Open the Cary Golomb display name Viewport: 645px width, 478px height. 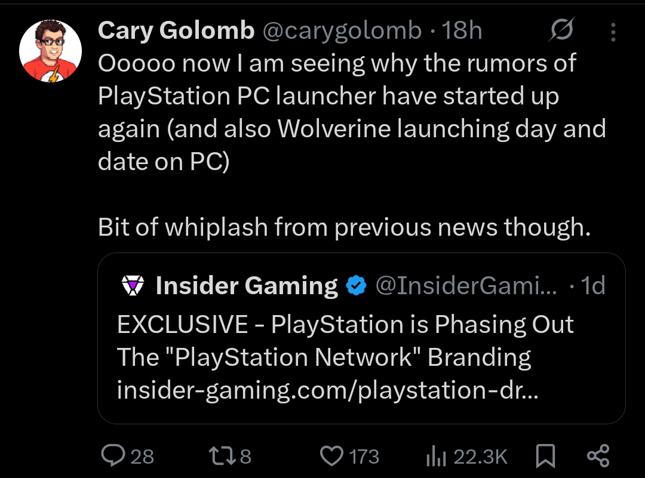pos(176,31)
